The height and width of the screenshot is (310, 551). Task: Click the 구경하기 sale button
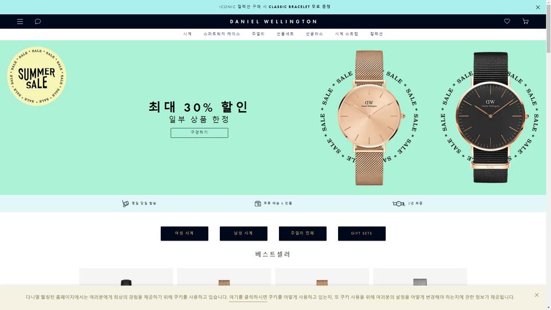click(199, 133)
